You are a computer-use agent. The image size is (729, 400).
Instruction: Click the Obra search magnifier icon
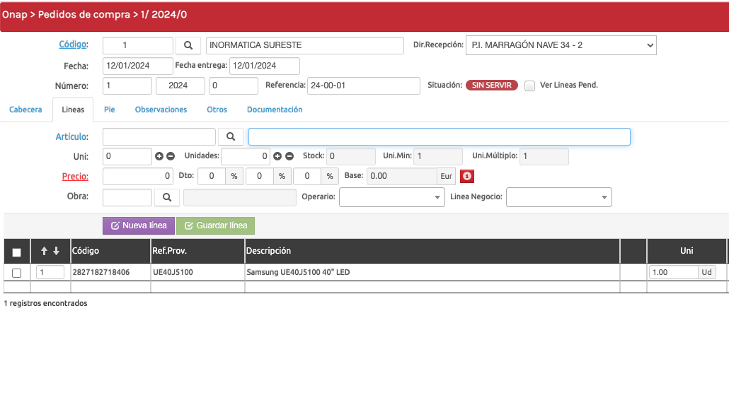(167, 197)
